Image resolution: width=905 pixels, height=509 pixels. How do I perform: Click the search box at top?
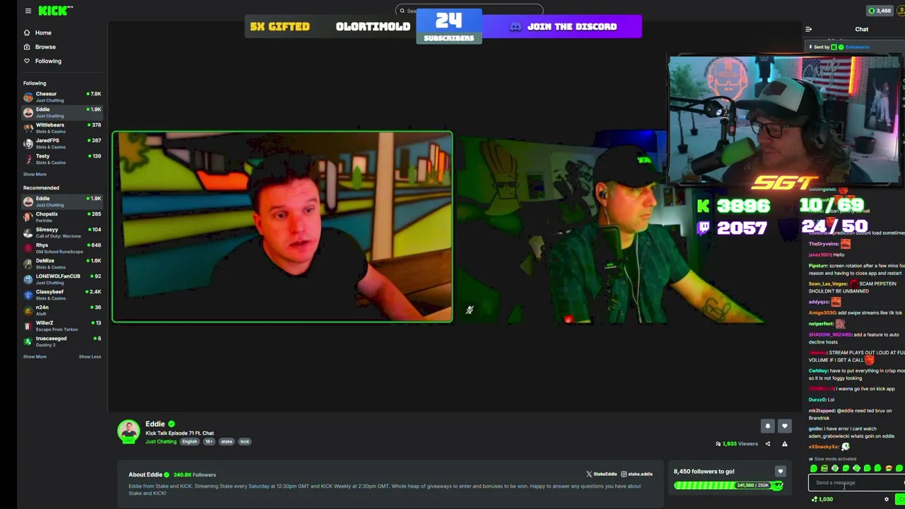[x=469, y=11]
